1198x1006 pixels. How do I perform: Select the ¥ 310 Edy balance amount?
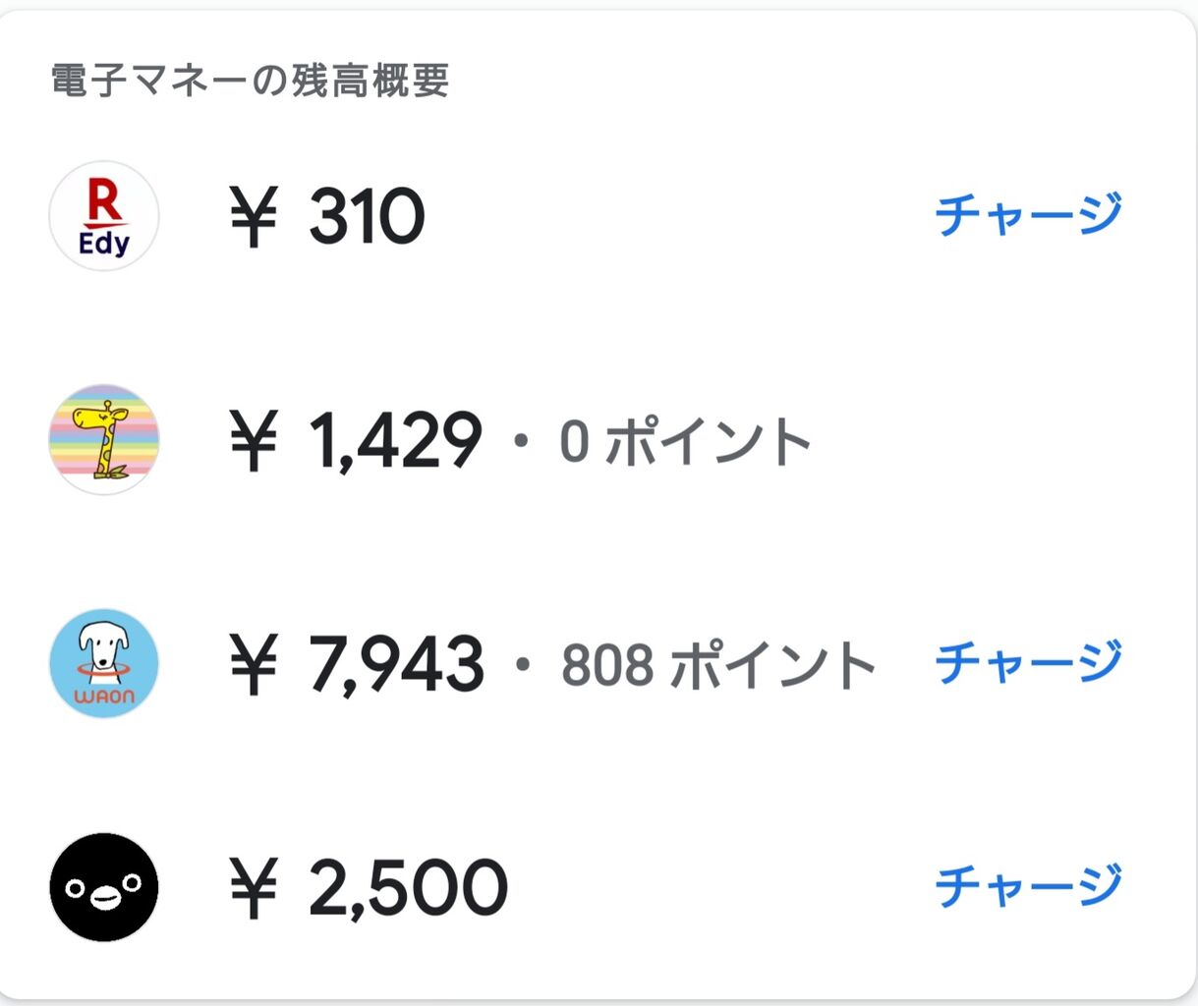point(327,216)
